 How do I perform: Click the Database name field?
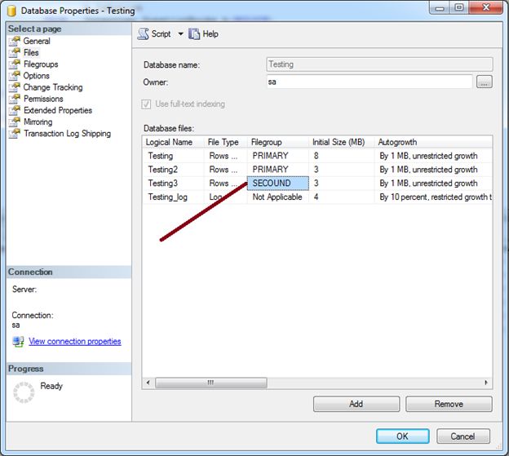379,64
